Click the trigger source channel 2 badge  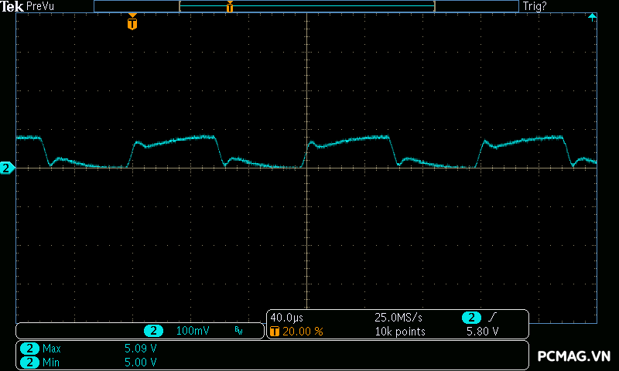[471, 318]
